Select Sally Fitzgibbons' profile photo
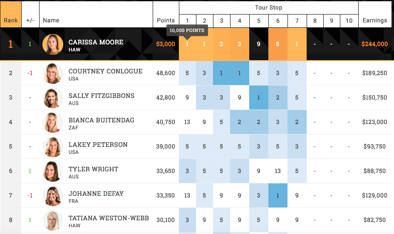Screen dimensions: 394x234 point(53,98)
